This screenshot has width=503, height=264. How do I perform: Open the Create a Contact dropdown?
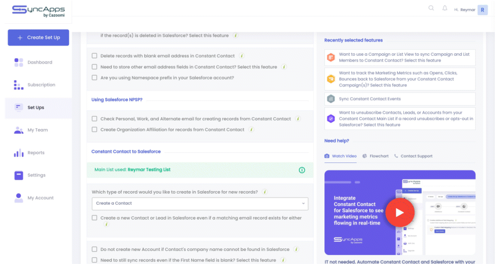(200, 203)
